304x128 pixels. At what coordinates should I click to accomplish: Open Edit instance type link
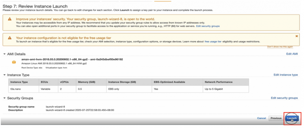tap(286, 75)
